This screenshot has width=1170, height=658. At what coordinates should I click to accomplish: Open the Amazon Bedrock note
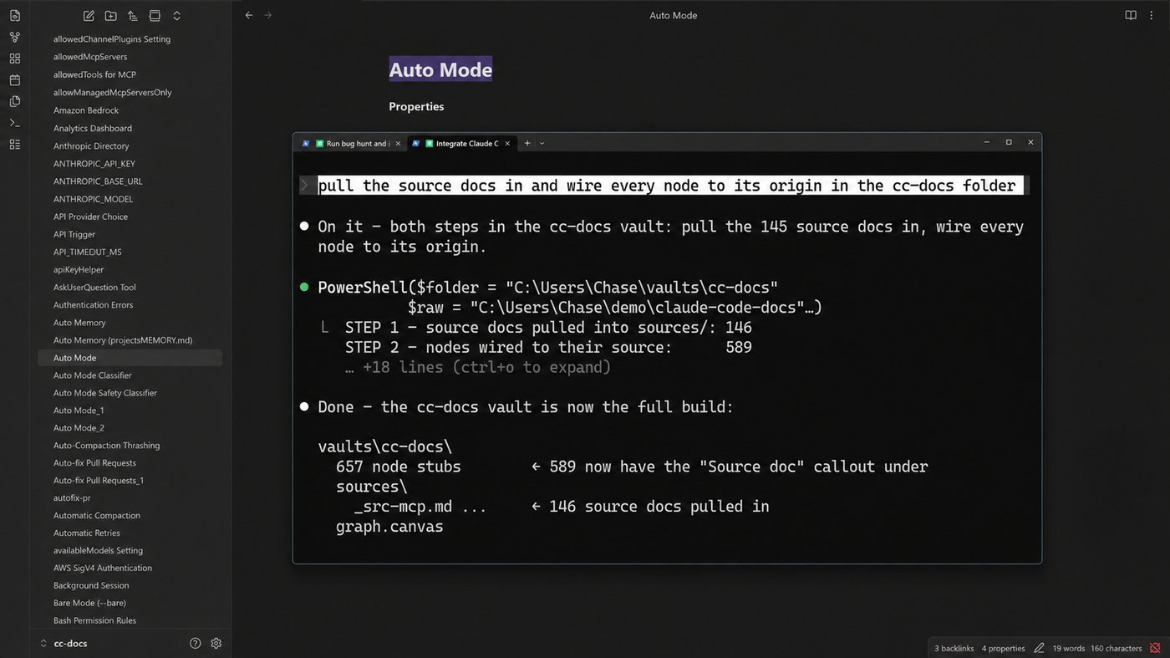(86, 110)
